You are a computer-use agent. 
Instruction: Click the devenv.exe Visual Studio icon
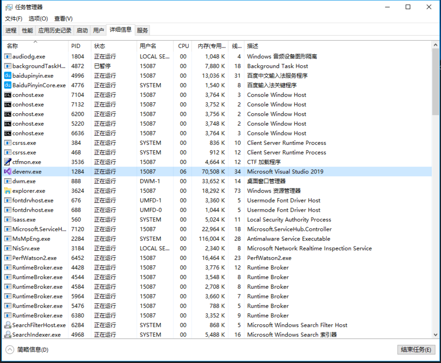pyautogui.click(x=8, y=171)
